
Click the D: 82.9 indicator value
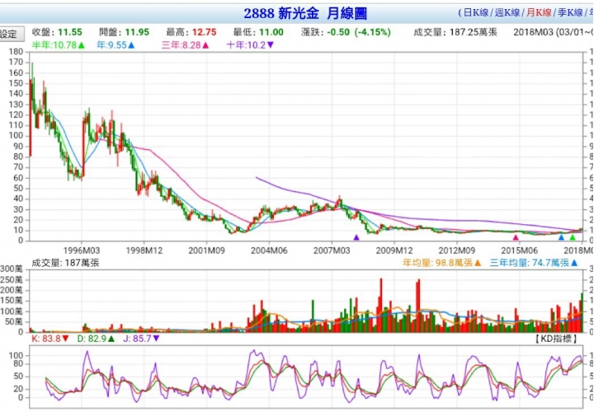[x=92, y=339]
